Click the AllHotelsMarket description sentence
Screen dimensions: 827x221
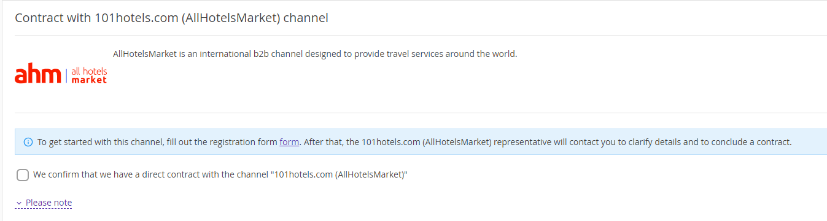tap(316, 53)
